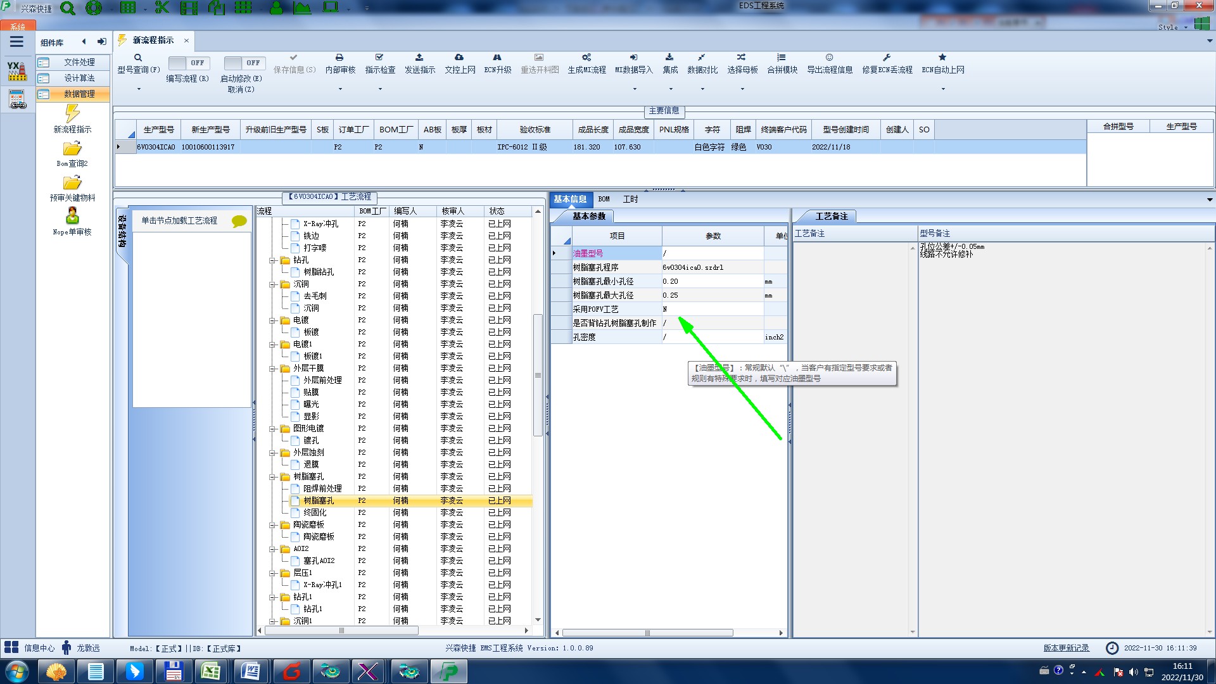Switch to the BOM tab
This screenshot has width=1216, height=684.
(604, 199)
